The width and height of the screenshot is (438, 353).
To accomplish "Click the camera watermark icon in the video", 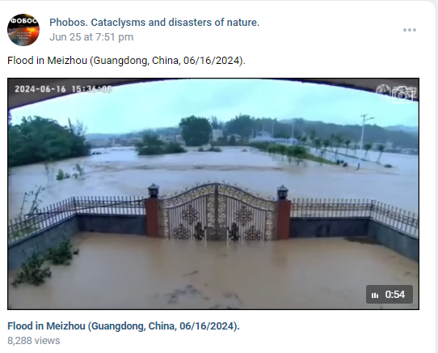I will click(x=402, y=95).
